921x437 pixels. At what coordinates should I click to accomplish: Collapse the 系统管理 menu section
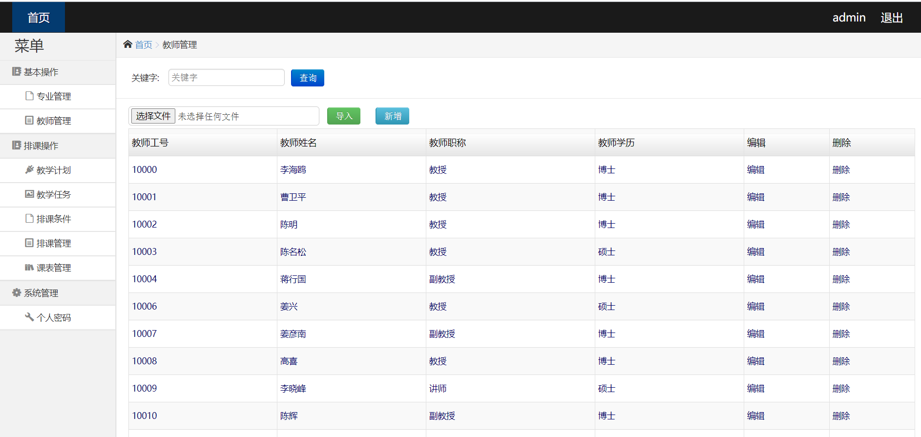coord(58,293)
